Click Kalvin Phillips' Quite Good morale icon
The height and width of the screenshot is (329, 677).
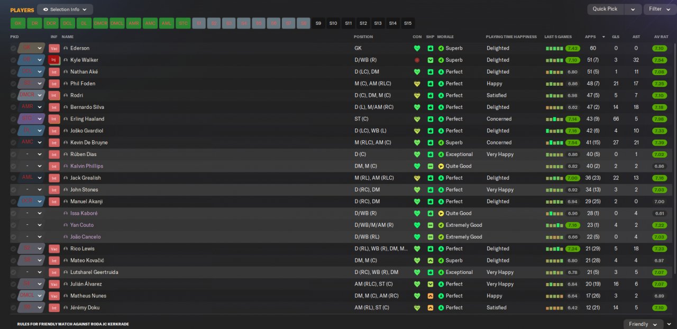coord(441,166)
